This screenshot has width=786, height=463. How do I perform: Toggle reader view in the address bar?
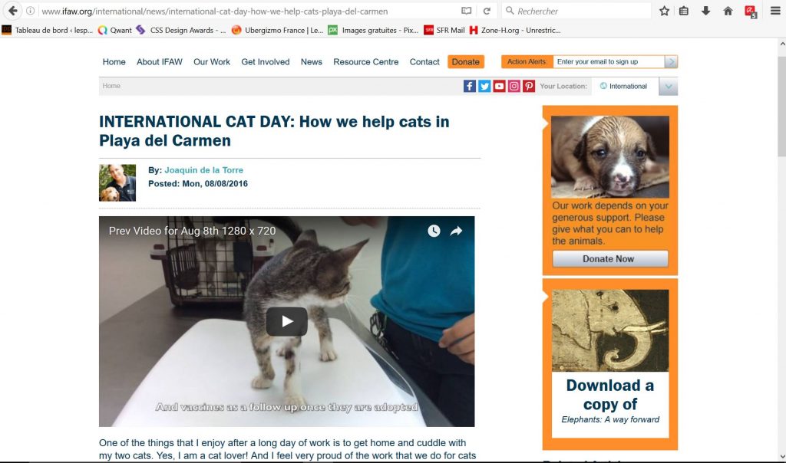coord(466,11)
